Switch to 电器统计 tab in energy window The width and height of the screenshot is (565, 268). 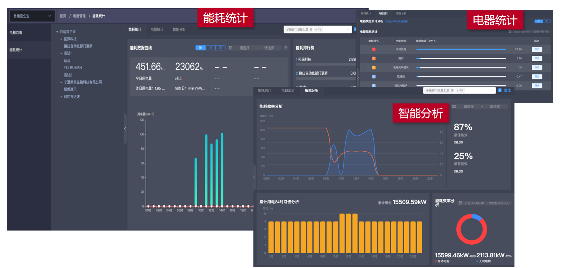click(x=157, y=29)
